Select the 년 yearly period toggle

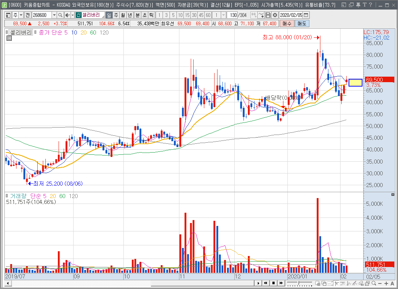tap(130, 15)
